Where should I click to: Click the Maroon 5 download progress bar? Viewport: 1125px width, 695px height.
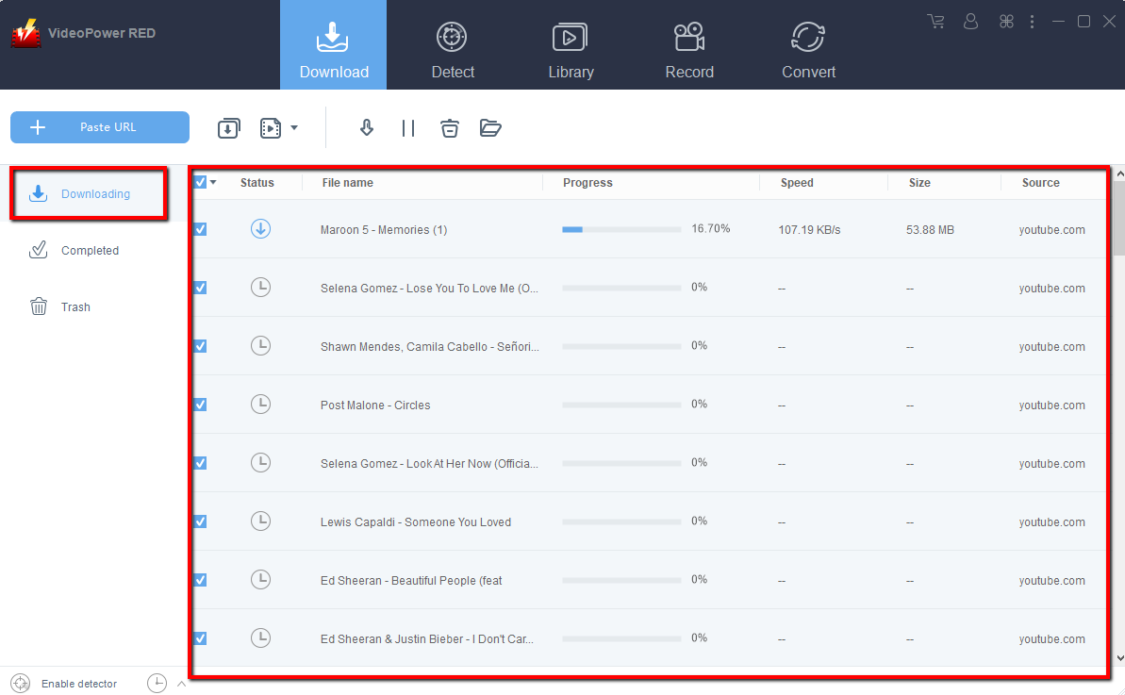pos(621,229)
